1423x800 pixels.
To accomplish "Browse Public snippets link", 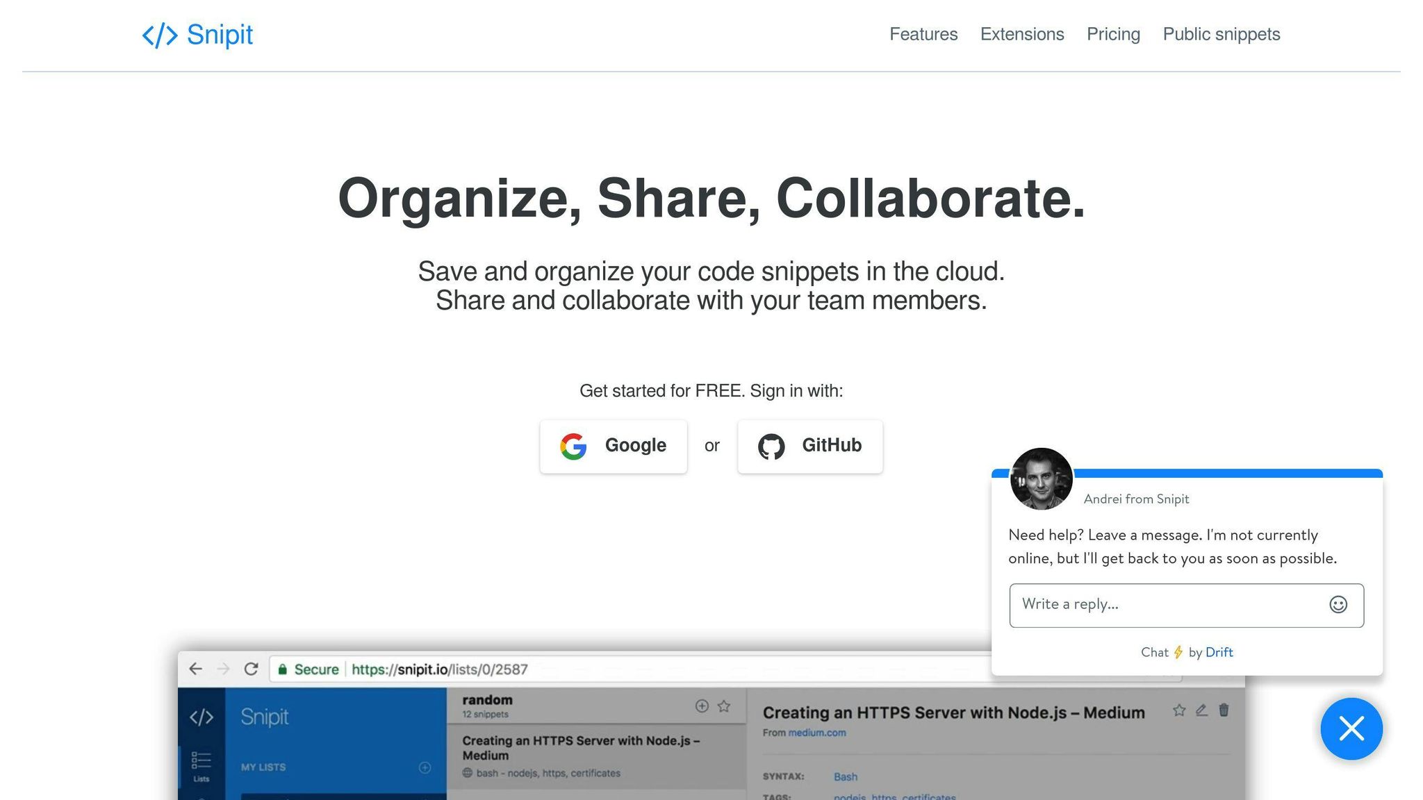I will pos(1221,34).
